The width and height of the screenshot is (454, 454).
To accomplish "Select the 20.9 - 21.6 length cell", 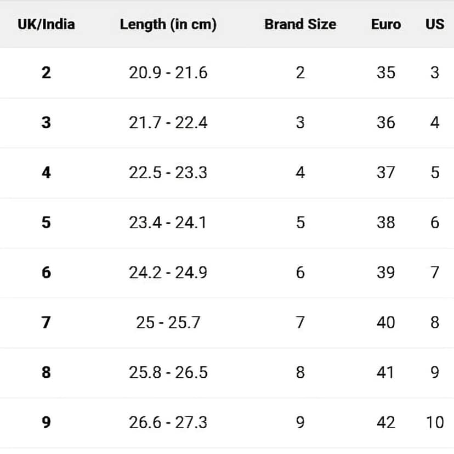I will point(168,73).
